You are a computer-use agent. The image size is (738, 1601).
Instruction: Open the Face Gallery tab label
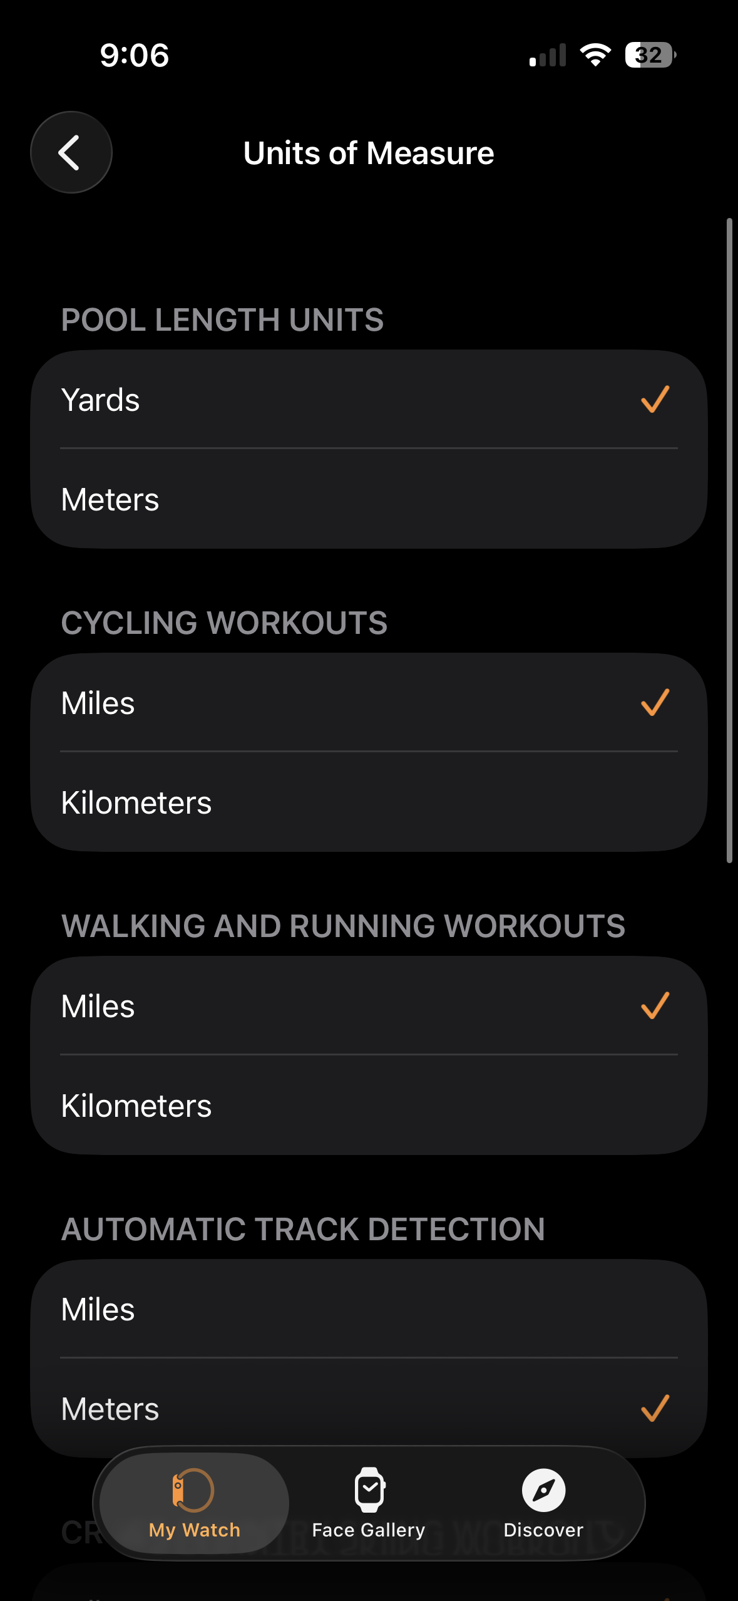(x=369, y=1530)
